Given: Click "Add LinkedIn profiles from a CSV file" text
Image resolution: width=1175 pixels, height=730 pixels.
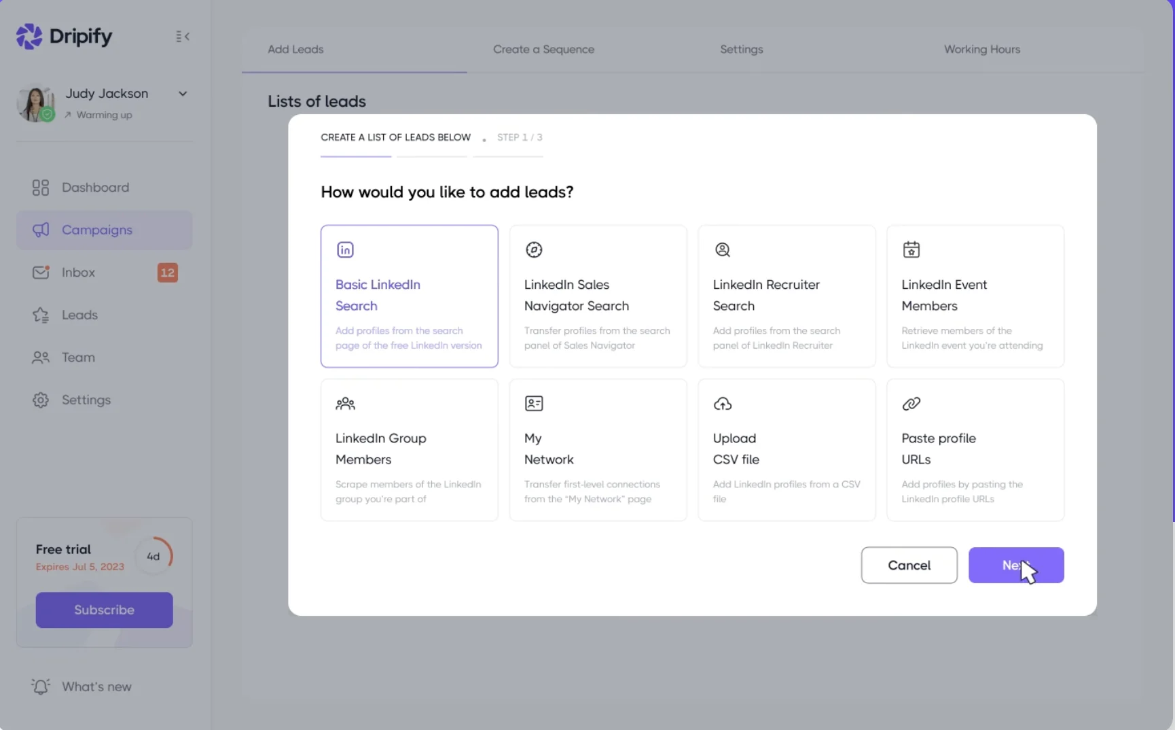Looking at the screenshot, I should (787, 491).
